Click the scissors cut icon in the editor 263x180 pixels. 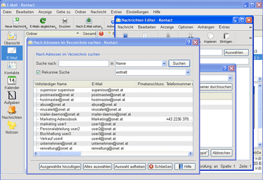point(190,35)
